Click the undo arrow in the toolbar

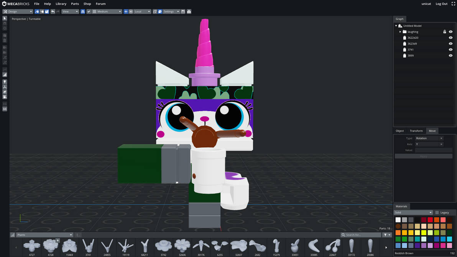click(53, 12)
